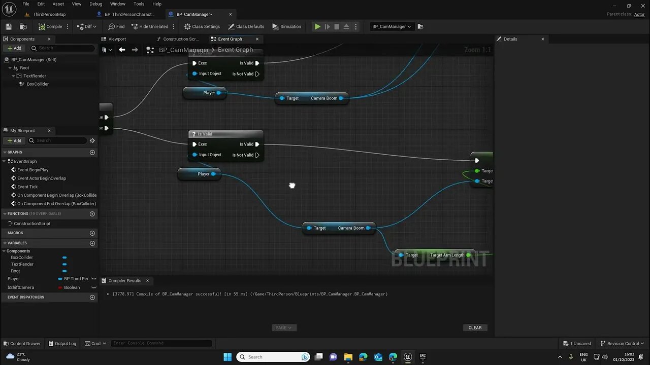
Task: Click the Compile button
Action: [50, 26]
